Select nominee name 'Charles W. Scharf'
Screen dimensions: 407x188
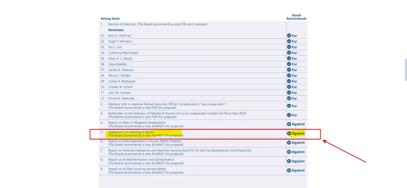click(x=120, y=87)
